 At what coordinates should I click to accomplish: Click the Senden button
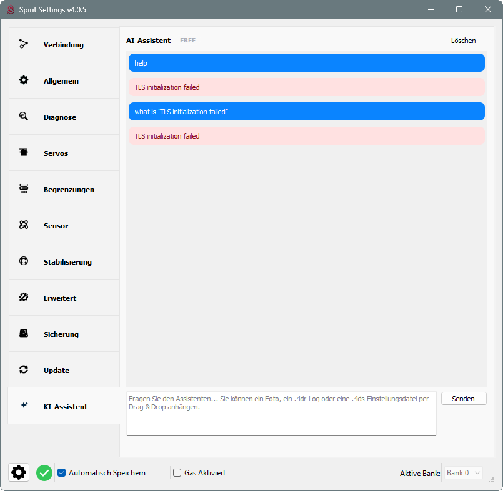tap(464, 399)
